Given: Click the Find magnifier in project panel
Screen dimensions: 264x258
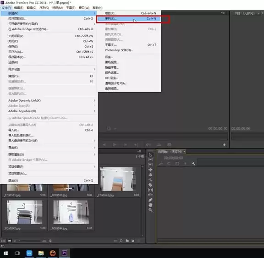Looking at the screenshot, I should [x=121, y=241].
